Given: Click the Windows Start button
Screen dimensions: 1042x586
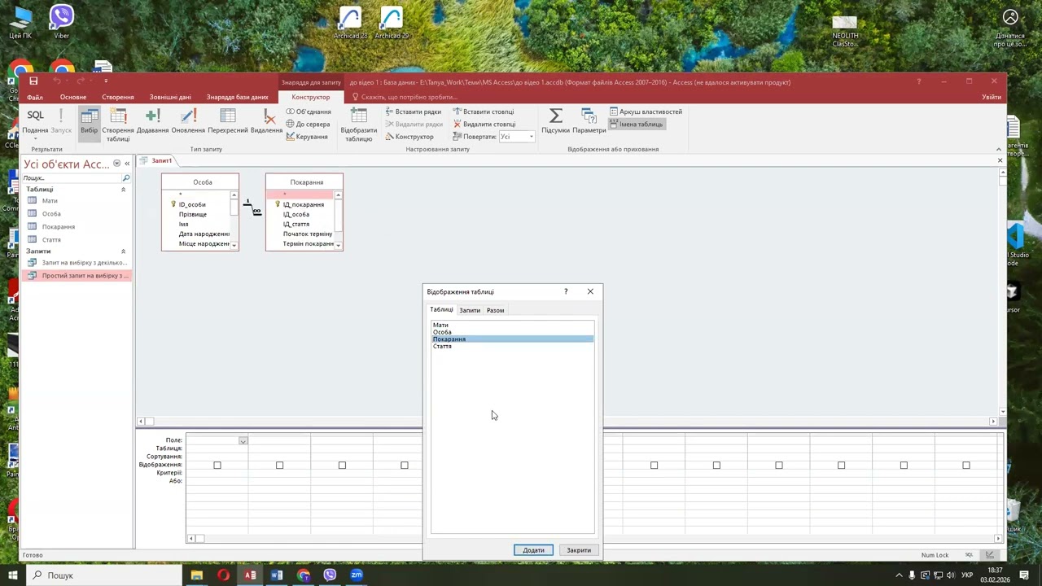Looking at the screenshot, I should (x=12, y=575).
